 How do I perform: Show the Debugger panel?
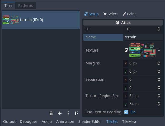pos(29,122)
